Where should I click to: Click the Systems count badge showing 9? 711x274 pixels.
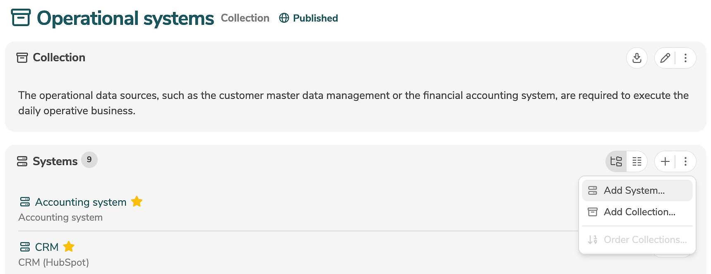[x=89, y=160]
